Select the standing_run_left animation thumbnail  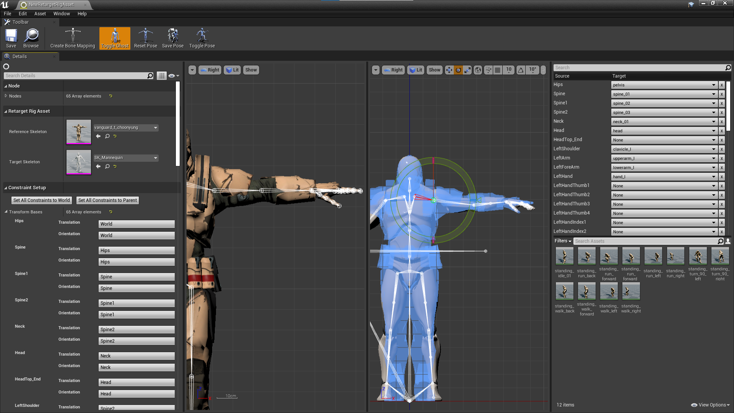pyautogui.click(x=653, y=256)
